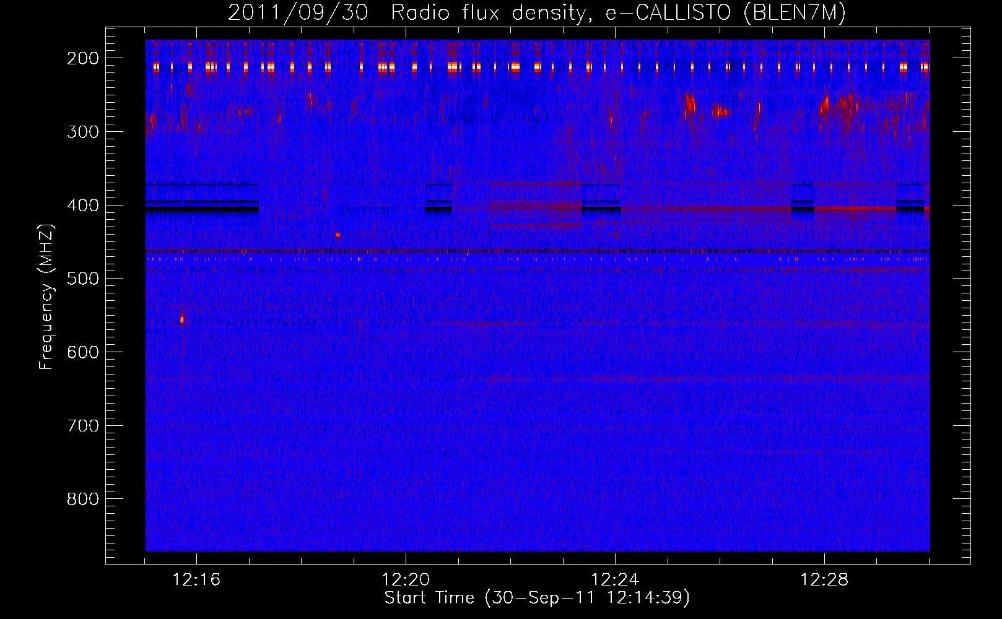Click the 500 frequency tick label

(x=83, y=279)
